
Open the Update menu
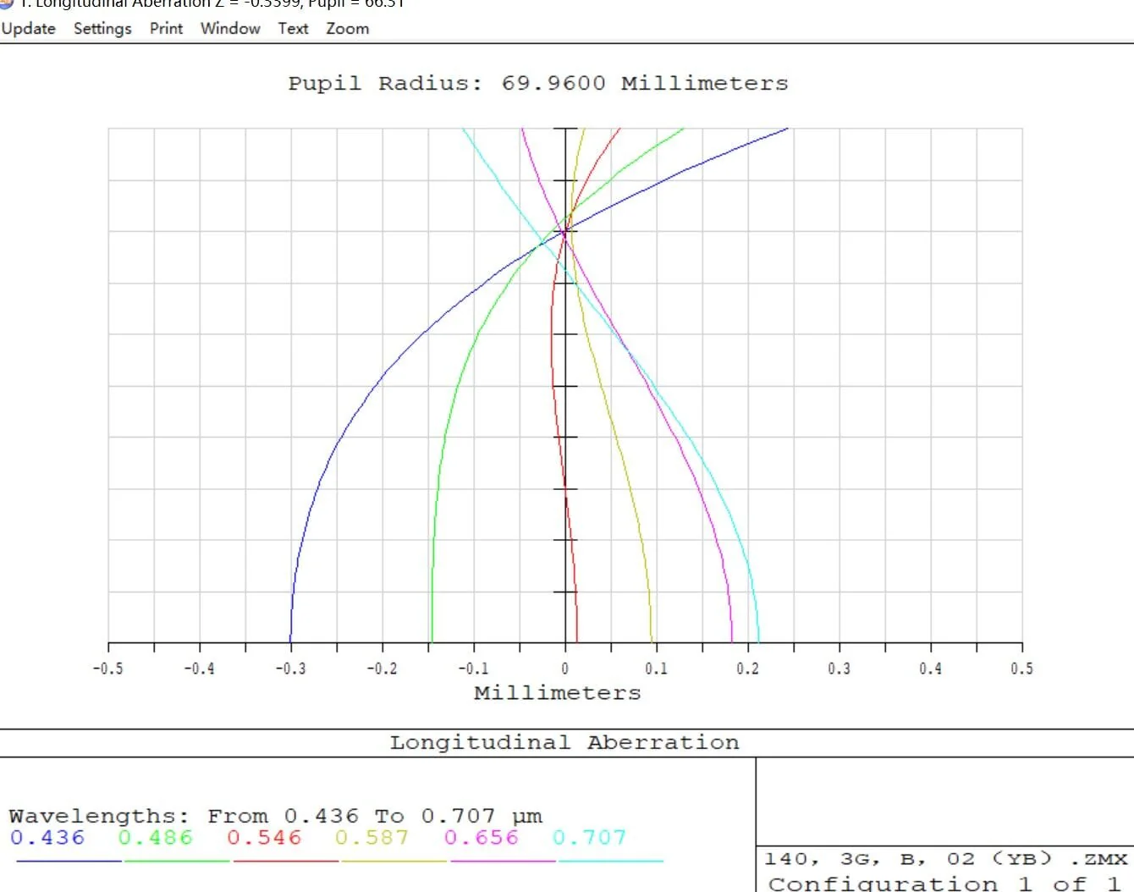[x=29, y=29]
